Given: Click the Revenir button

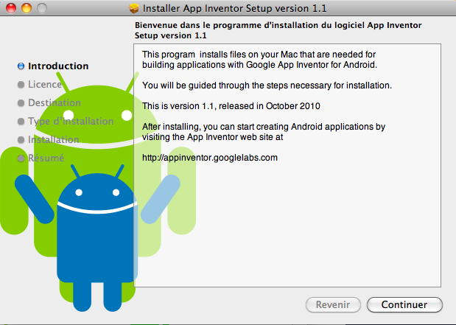Looking at the screenshot, I should point(333,304).
